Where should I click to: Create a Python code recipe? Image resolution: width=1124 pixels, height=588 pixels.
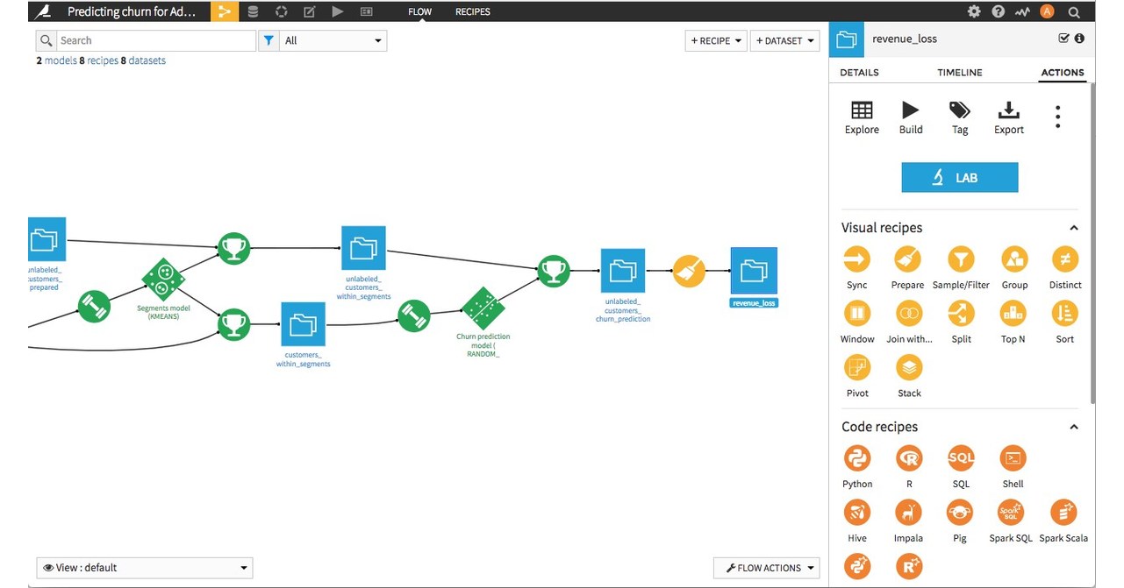(x=856, y=457)
